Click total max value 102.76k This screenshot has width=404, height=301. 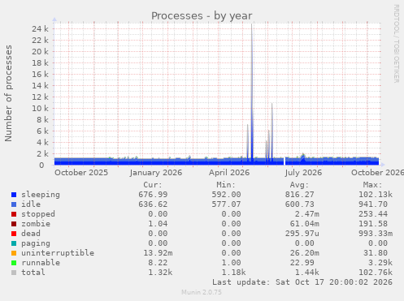click(x=376, y=273)
